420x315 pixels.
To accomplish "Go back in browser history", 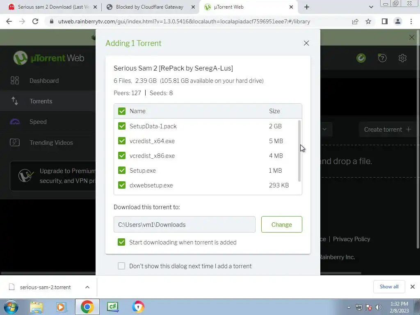I will click(x=9, y=21).
